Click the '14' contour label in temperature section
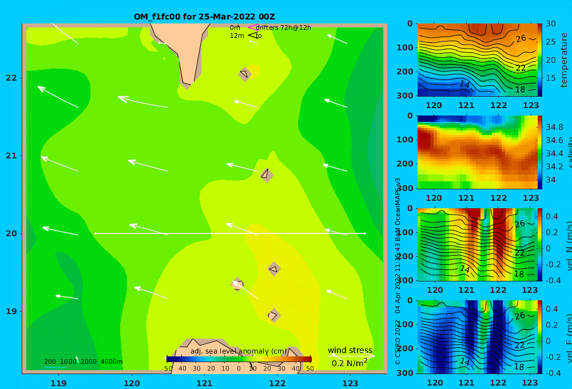Viewport: 572px width, 389px height. pyautogui.click(x=464, y=84)
